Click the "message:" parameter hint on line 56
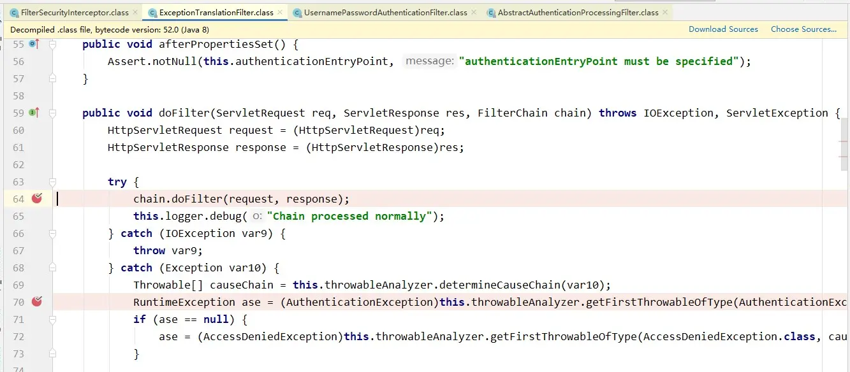This screenshot has width=850, height=372. [x=429, y=61]
